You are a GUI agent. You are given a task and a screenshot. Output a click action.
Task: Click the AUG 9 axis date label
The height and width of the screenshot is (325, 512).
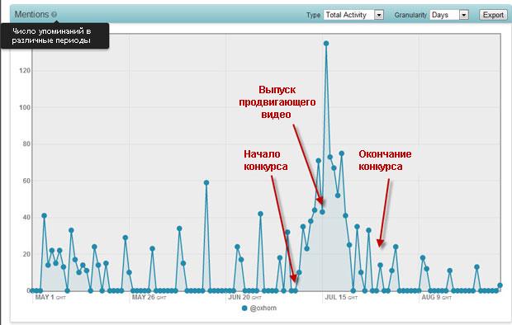tap(437, 297)
